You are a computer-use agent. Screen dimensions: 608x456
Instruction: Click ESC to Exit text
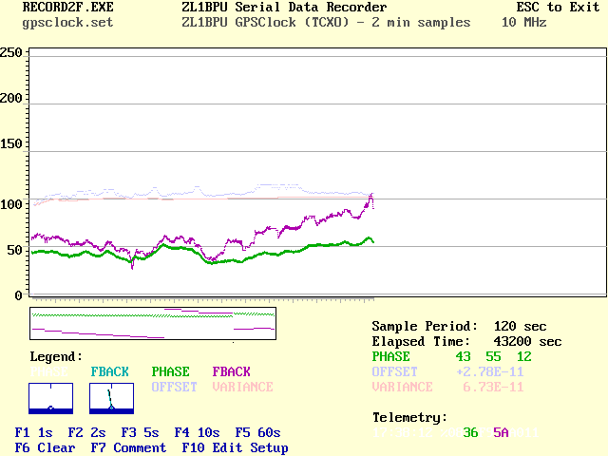(x=558, y=7)
